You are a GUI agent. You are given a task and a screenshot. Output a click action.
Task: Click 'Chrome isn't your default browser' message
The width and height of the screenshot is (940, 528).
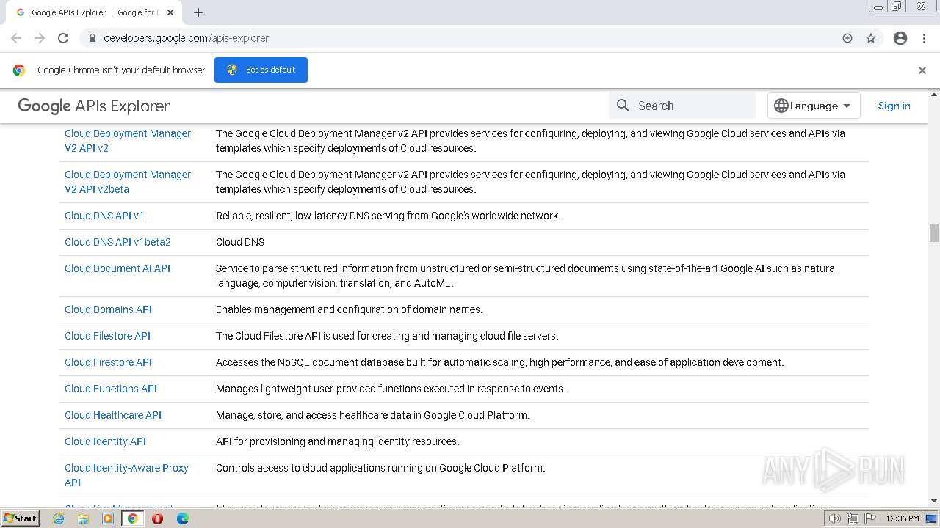121,70
